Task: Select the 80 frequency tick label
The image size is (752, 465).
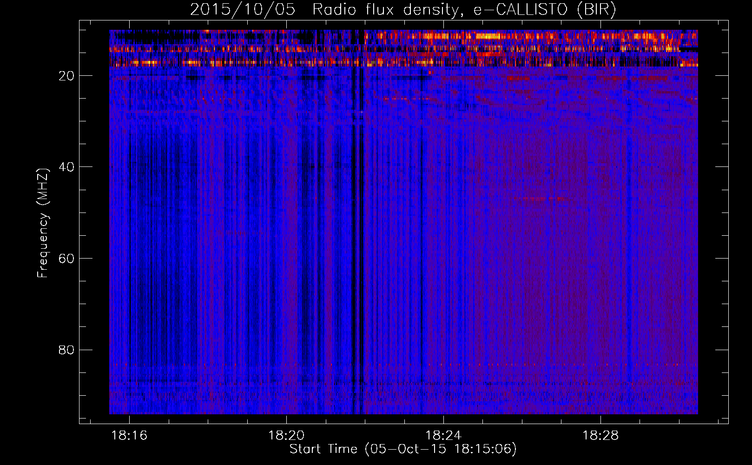Action: 67,350
